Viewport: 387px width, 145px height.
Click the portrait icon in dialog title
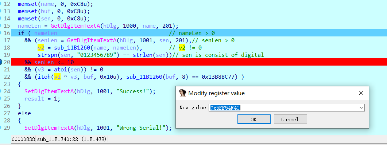[182, 93]
